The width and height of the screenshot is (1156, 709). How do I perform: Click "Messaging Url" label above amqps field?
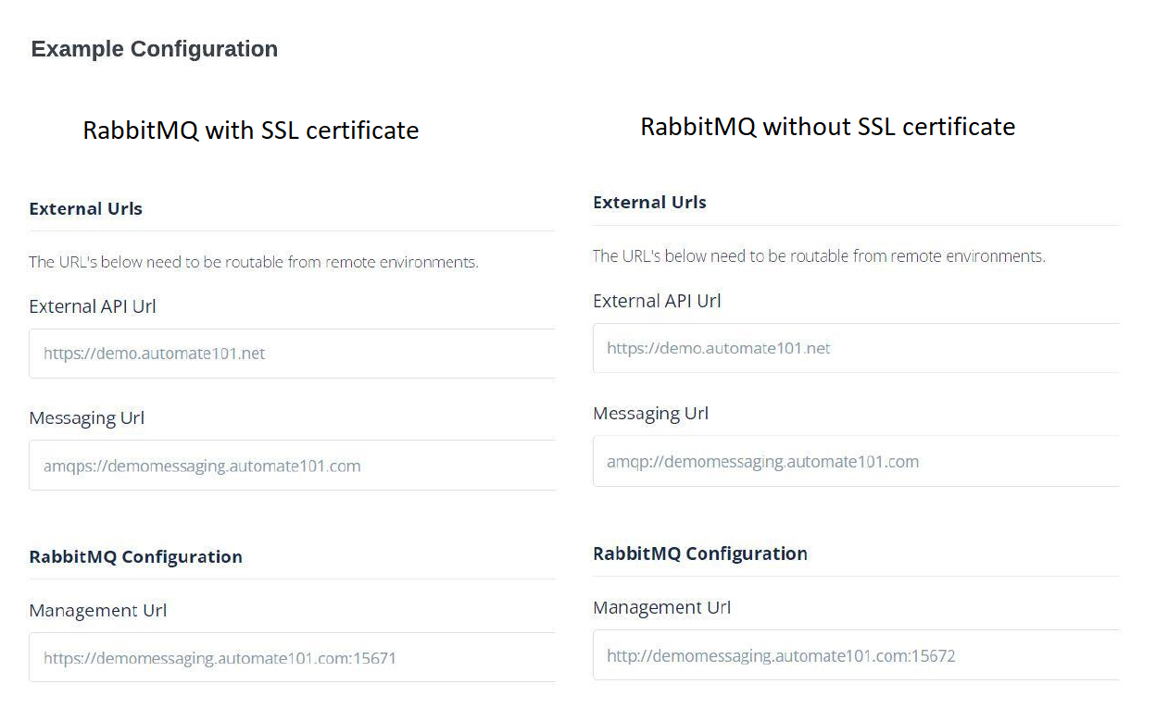pos(87,418)
